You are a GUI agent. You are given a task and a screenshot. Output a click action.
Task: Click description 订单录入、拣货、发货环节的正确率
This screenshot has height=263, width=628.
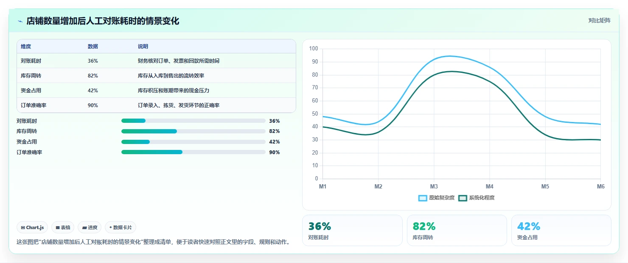click(179, 105)
